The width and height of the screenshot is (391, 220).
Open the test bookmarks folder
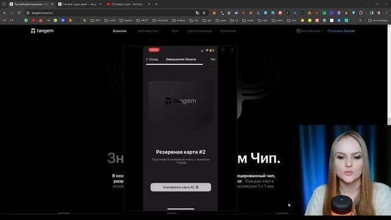tap(291, 20)
